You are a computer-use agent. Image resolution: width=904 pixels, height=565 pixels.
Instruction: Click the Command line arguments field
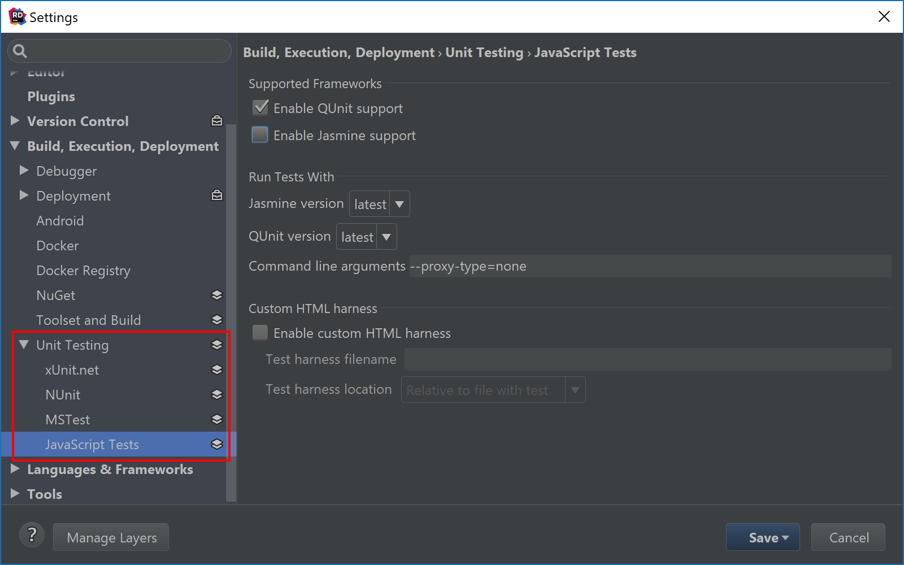tap(650, 266)
